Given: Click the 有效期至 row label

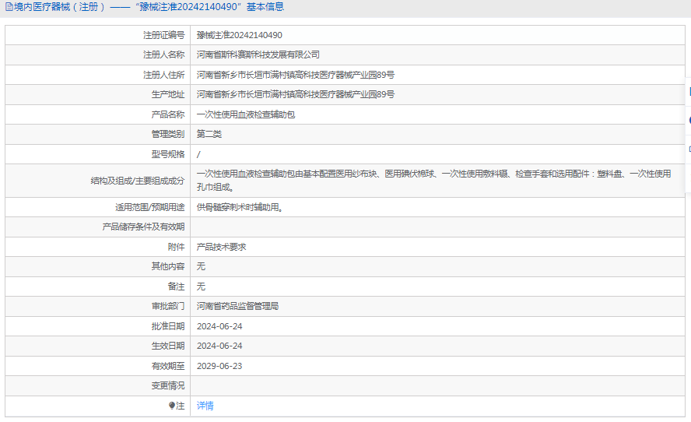Looking at the screenshot, I should coord(168,366).
